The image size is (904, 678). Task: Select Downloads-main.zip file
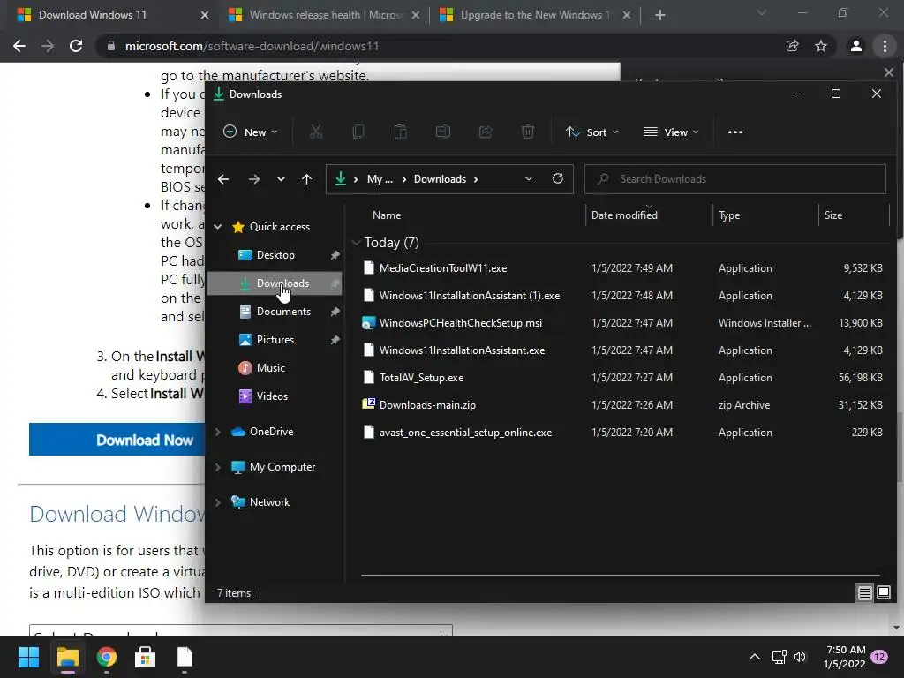tap(622, 404)
